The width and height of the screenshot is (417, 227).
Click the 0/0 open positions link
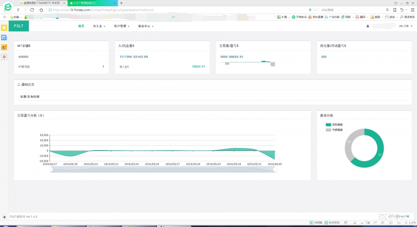pos(324,57)
